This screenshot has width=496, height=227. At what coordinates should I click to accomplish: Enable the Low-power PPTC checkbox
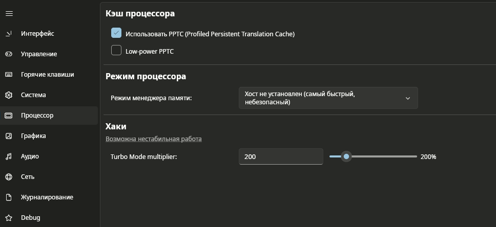coord(116,51)
